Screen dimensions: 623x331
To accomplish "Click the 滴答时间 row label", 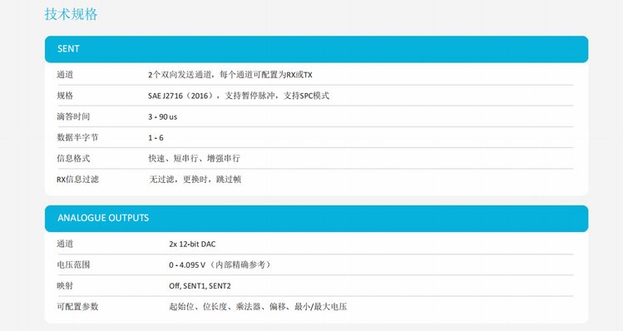I will pos(73,116).
